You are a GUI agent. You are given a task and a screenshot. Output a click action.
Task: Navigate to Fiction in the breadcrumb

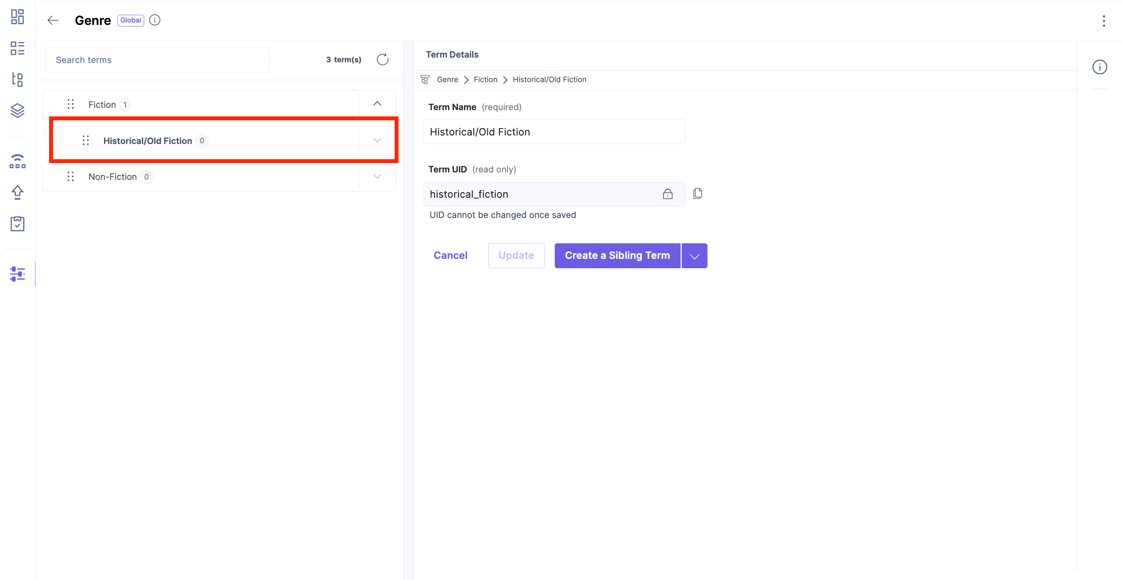(485, 80)
